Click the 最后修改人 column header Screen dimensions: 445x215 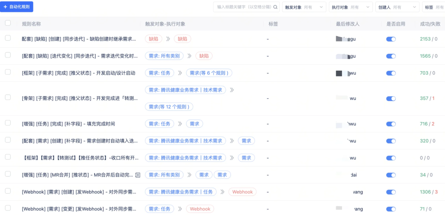click(x=348, y=24)
